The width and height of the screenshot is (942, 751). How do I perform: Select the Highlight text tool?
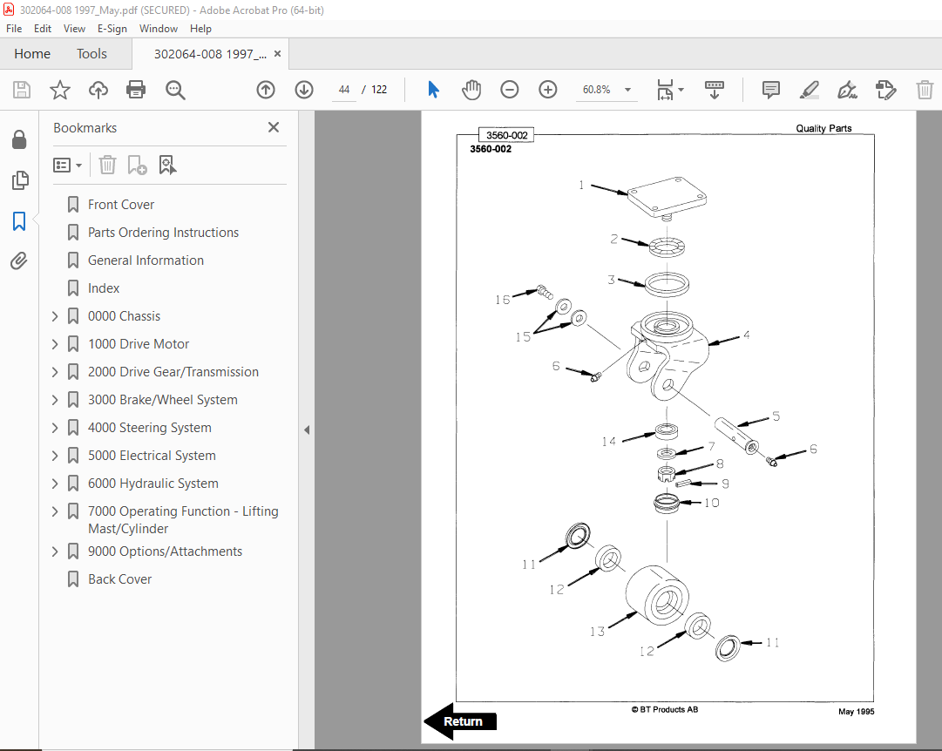point(810,90)
